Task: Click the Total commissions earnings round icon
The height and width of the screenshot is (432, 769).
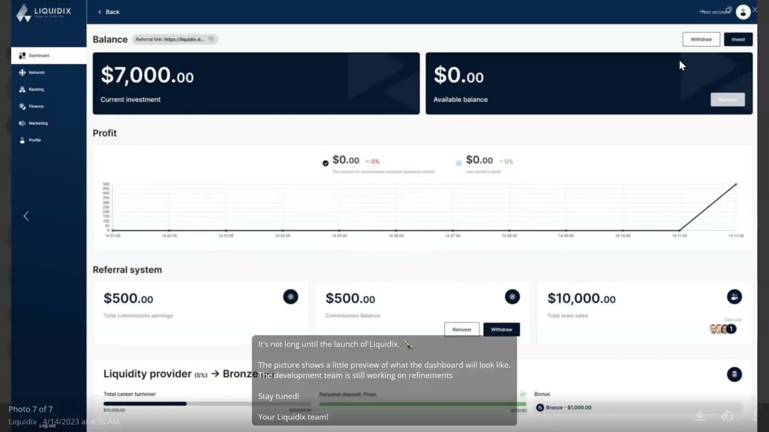Action: coord(290,296)
